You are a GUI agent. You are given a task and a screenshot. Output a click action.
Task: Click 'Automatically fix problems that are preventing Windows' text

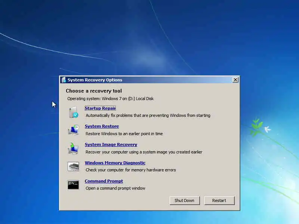tap(148, 115)
